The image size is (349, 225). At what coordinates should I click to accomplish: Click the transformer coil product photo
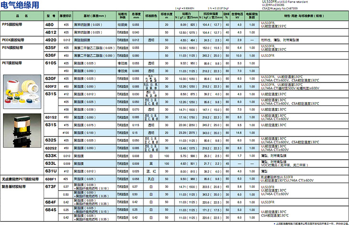pos(22,131)
